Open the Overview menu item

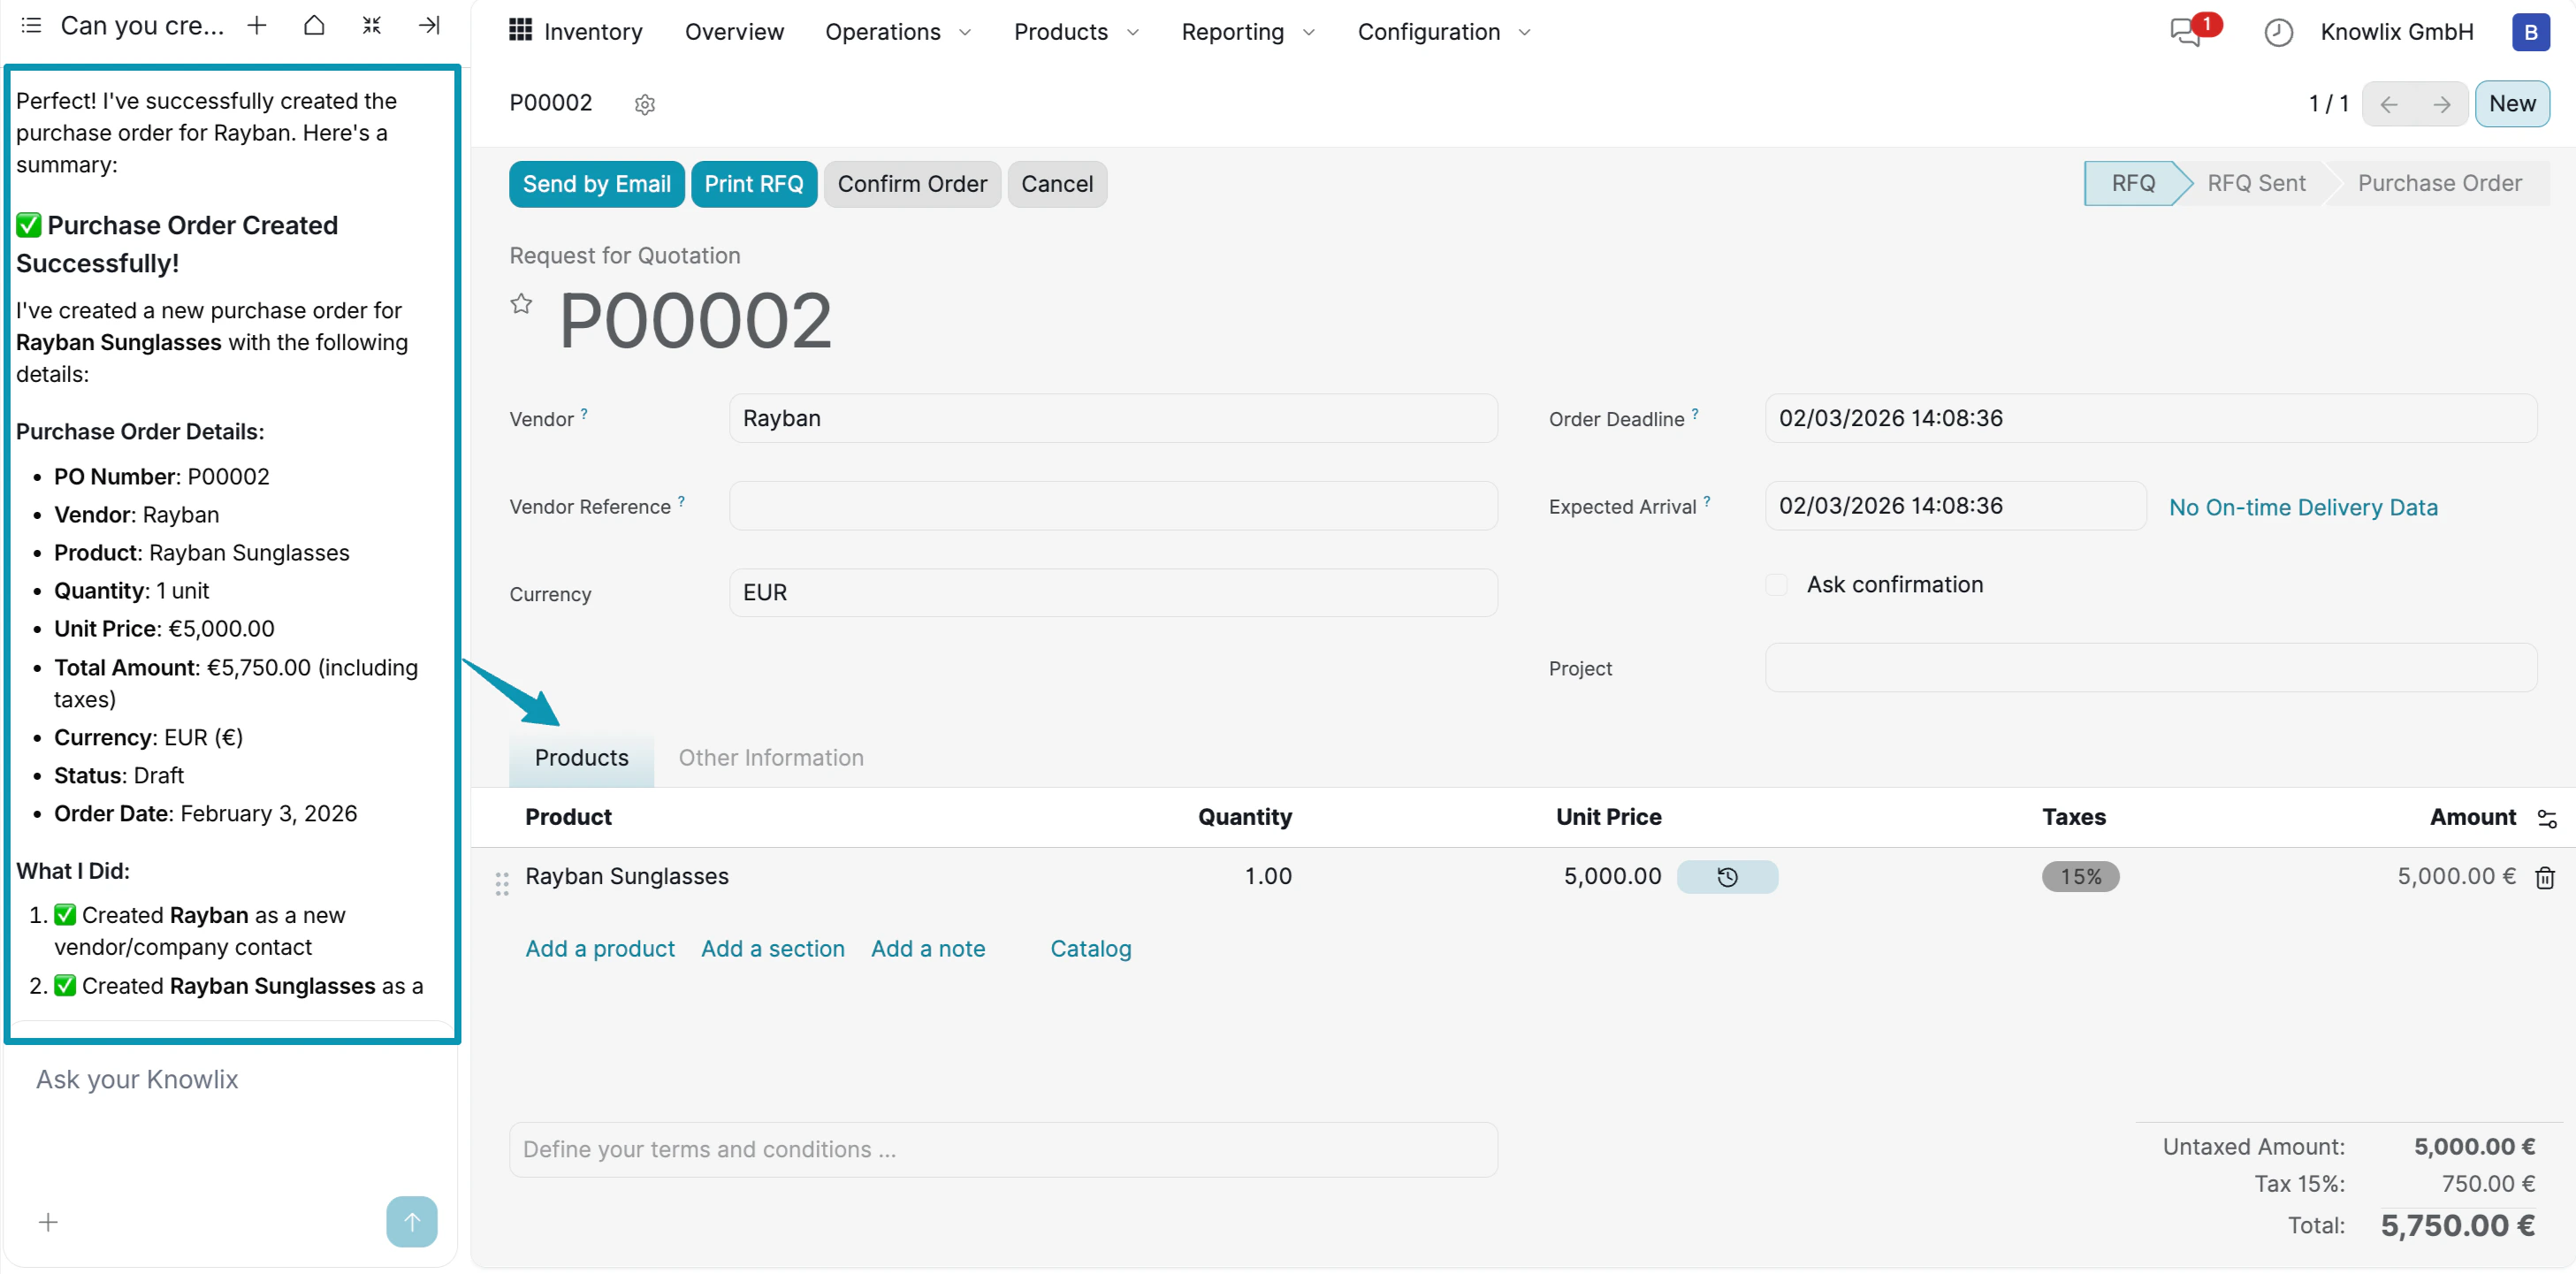[733, 31]
